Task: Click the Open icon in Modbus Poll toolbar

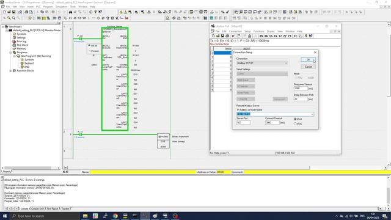Action: point(217,36)
